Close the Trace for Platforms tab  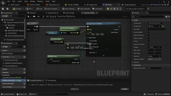pos(97,13)
